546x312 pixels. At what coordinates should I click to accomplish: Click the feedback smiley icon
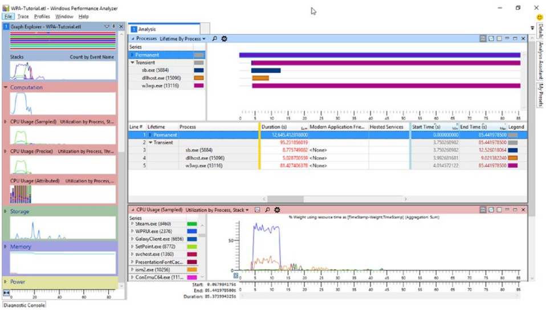540,17
